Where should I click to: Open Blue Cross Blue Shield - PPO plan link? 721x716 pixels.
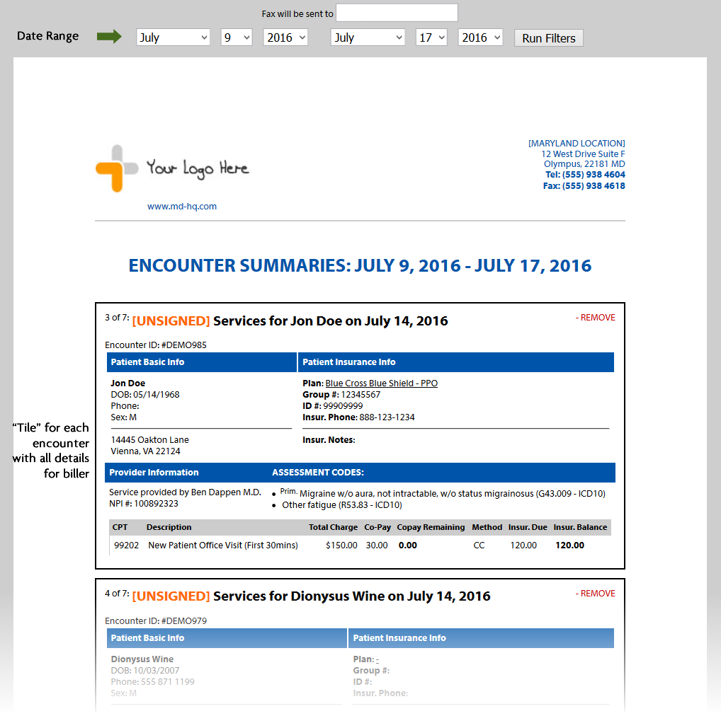(381, 383)
